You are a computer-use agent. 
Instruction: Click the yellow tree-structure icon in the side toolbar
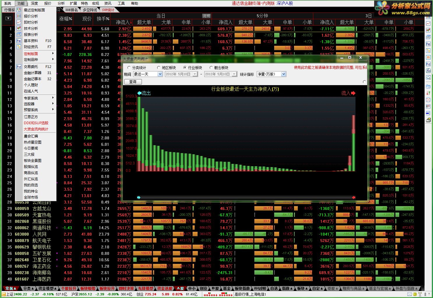pos(428,51)
